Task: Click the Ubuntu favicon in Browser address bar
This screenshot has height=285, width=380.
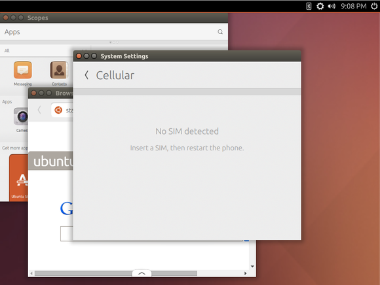Action: point(58,110)
